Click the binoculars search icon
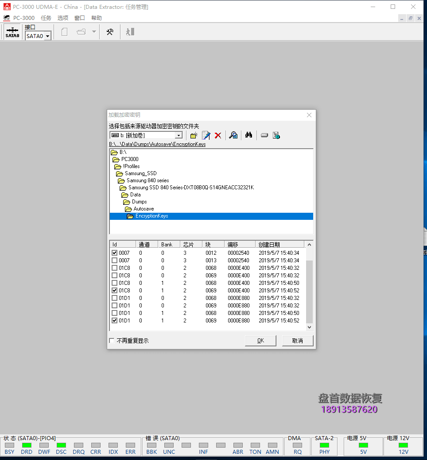 pyautogui.click(x=248, y=135)
